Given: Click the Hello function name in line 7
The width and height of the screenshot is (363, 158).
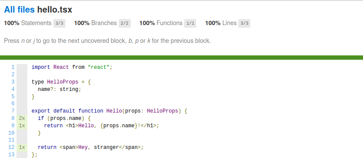Looking at the screenshot, I should click(114, 111).
